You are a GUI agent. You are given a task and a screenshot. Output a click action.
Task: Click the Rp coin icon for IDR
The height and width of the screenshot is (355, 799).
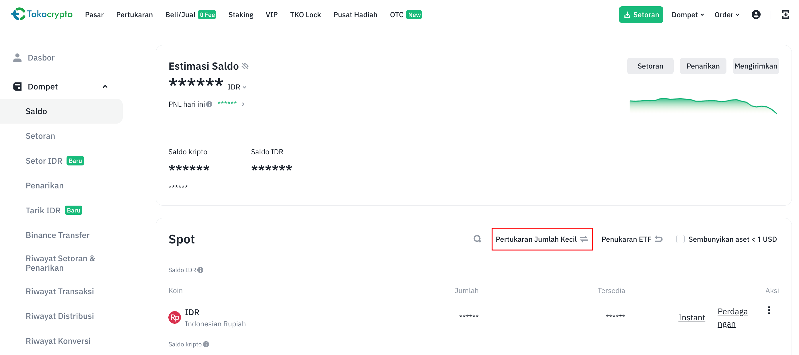coord(174,317)
